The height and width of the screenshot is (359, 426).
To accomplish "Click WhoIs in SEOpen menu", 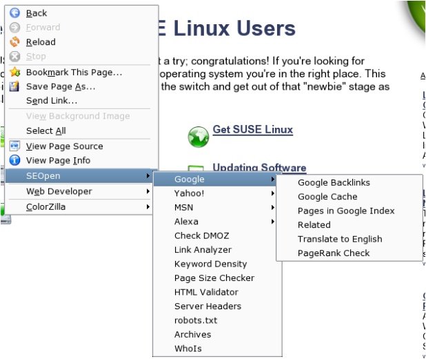I will (188, 349).
